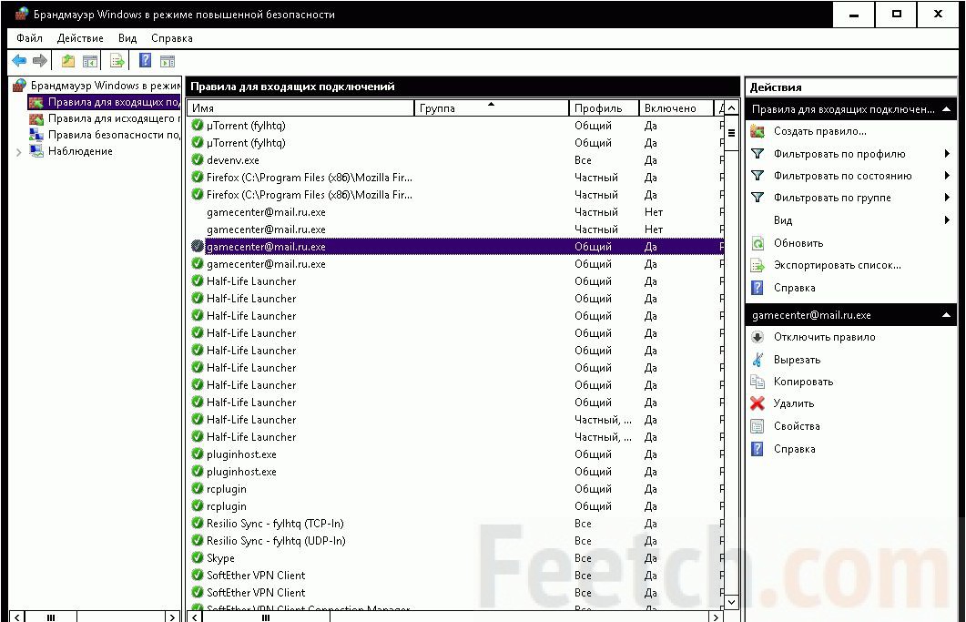Click Создать правило... action

pos(820,131)
